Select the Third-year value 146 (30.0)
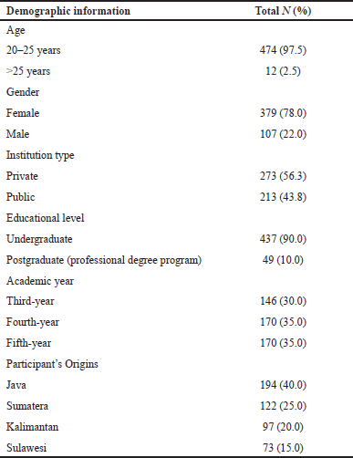 click(283, 301)
